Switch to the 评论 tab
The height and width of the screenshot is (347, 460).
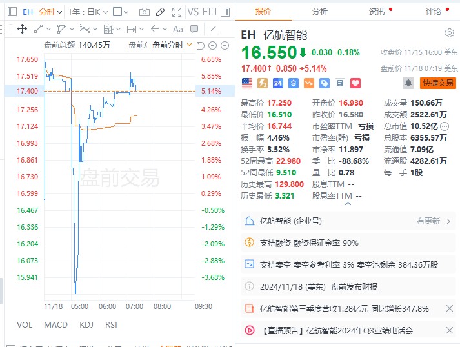point(434,12)
